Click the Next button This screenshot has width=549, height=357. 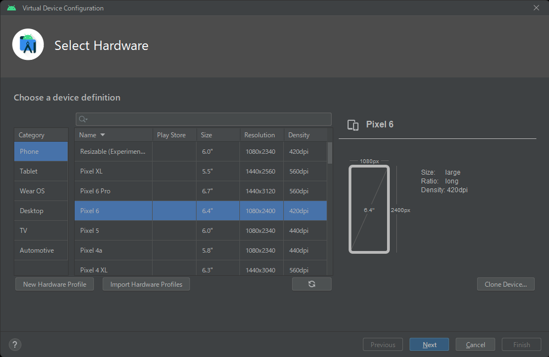(429, 345)
